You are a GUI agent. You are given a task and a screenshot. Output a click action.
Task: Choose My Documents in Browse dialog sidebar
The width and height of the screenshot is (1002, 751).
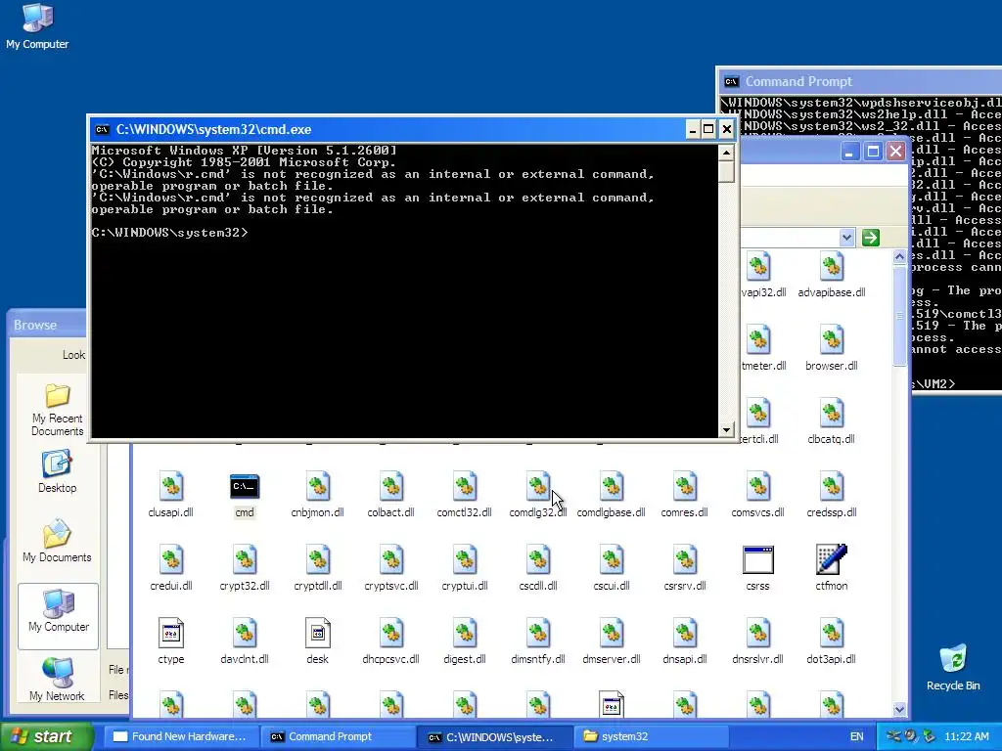coord(57,541)
